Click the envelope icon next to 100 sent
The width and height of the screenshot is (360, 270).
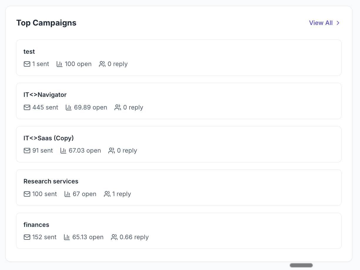click(x=27, y=194)
